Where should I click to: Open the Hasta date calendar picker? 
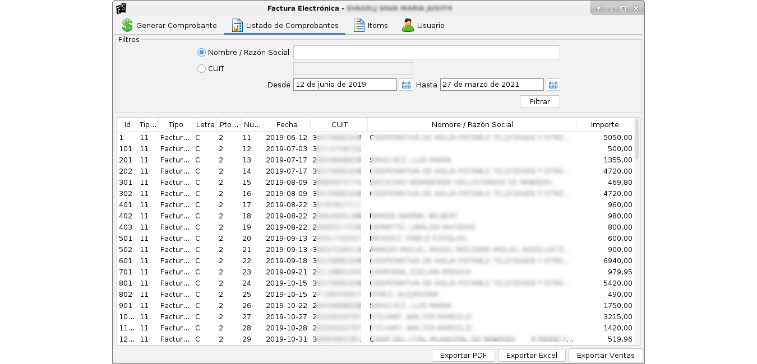pyautogui.click(x=553, y=85)
